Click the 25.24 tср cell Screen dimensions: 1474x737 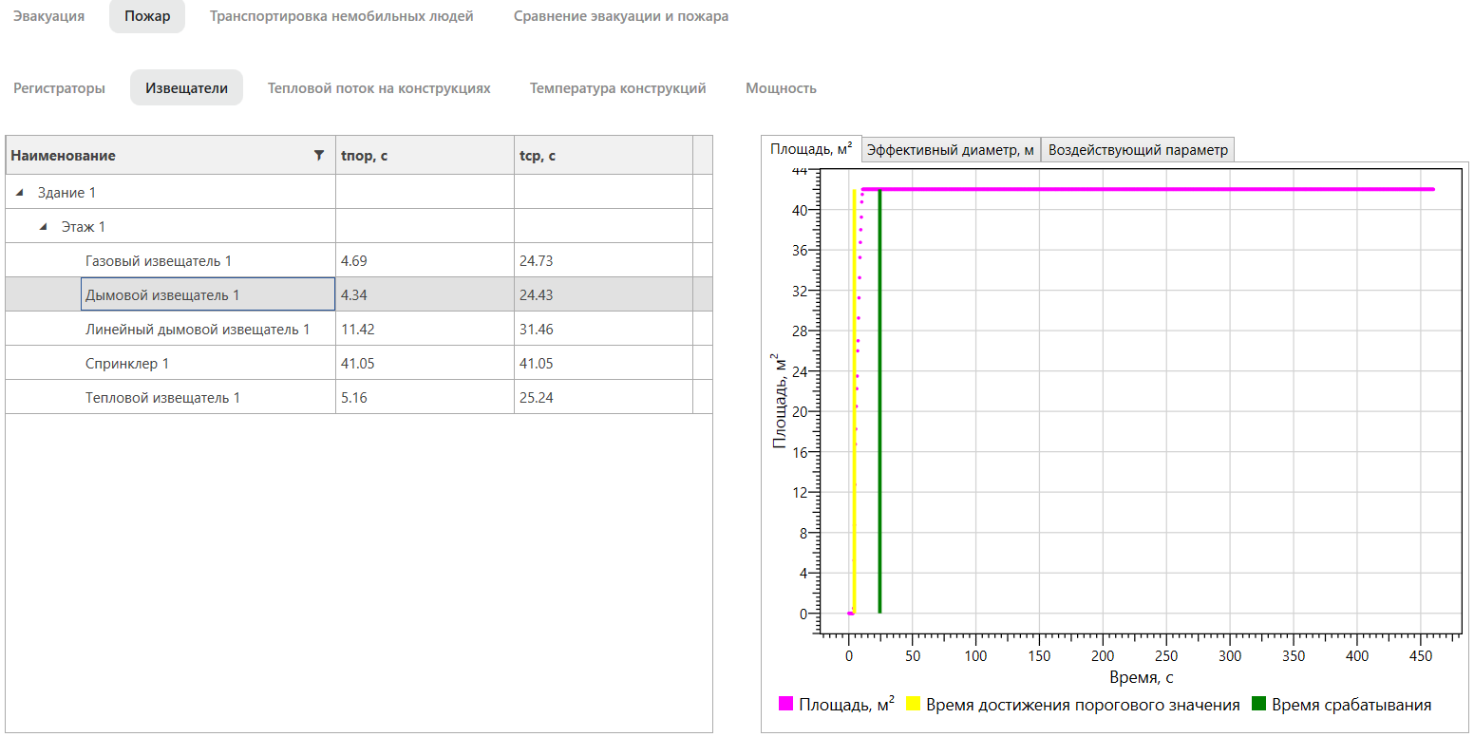[x=603, y=398]
